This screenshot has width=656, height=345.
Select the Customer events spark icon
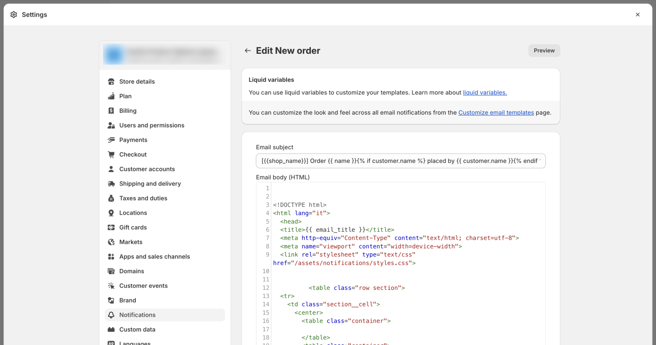pyautogui.click(x=111, y=286)
